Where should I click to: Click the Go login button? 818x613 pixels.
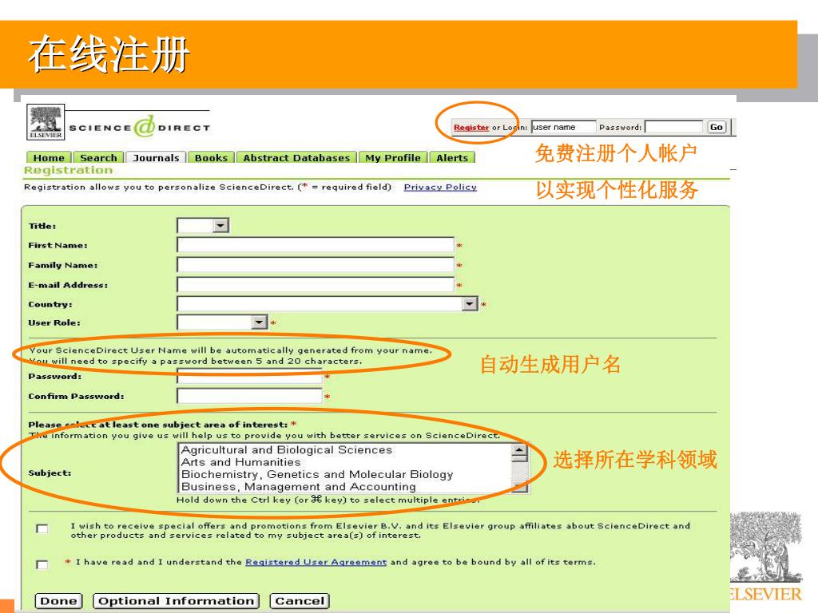(717, 127)
